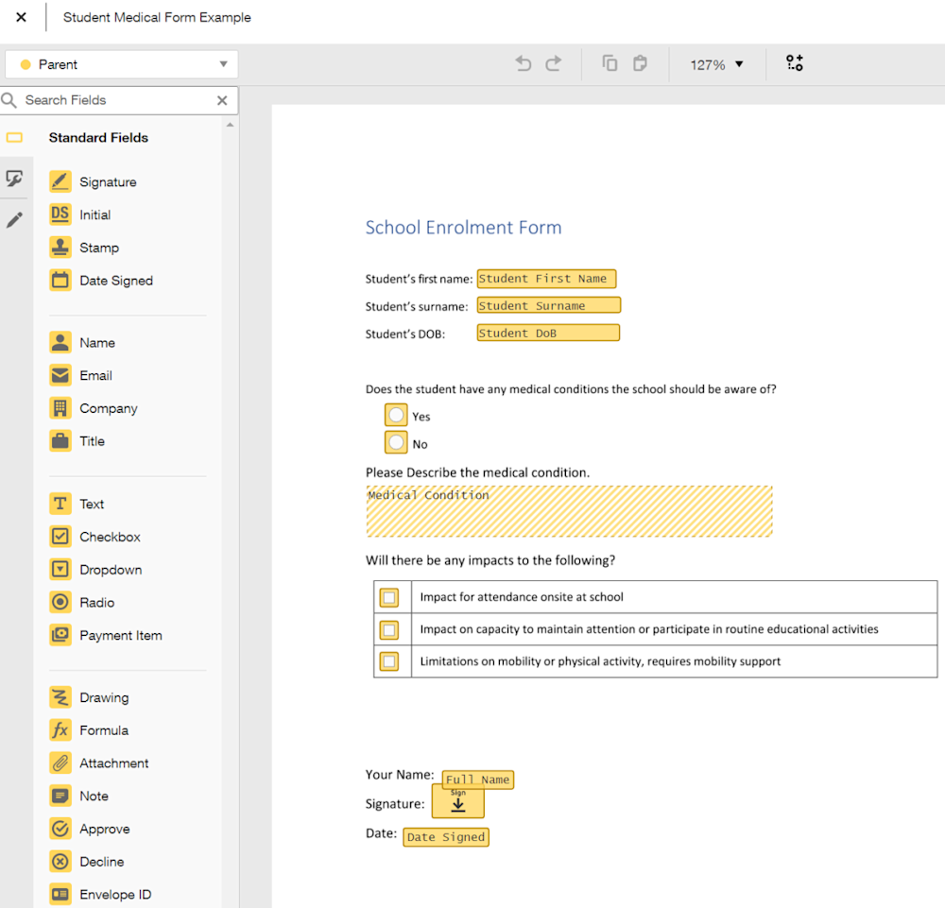Open the 127% zoom level dropdown

coord(715,64)
